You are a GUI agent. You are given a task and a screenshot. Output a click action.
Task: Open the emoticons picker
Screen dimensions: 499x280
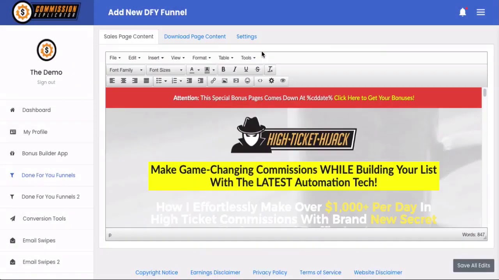click(x=247, y=81)
